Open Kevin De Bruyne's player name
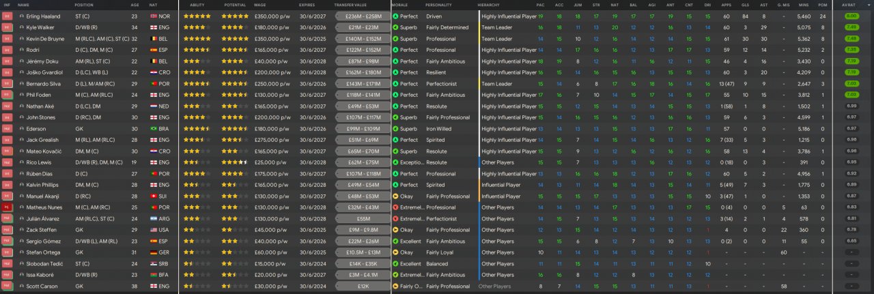Image resolution: width=874 pixels, height=294 pixels. pos(45,38)
